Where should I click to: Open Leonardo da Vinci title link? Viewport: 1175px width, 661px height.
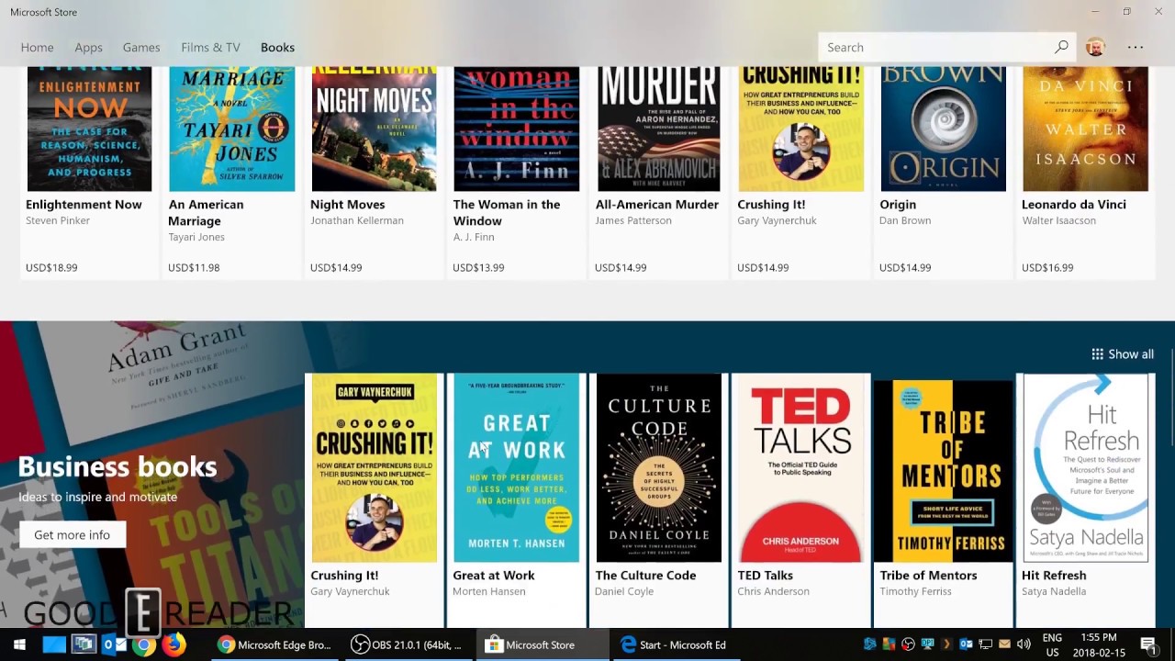click(1076, 205)
